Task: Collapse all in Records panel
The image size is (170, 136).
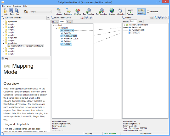Action: (163, 18)
